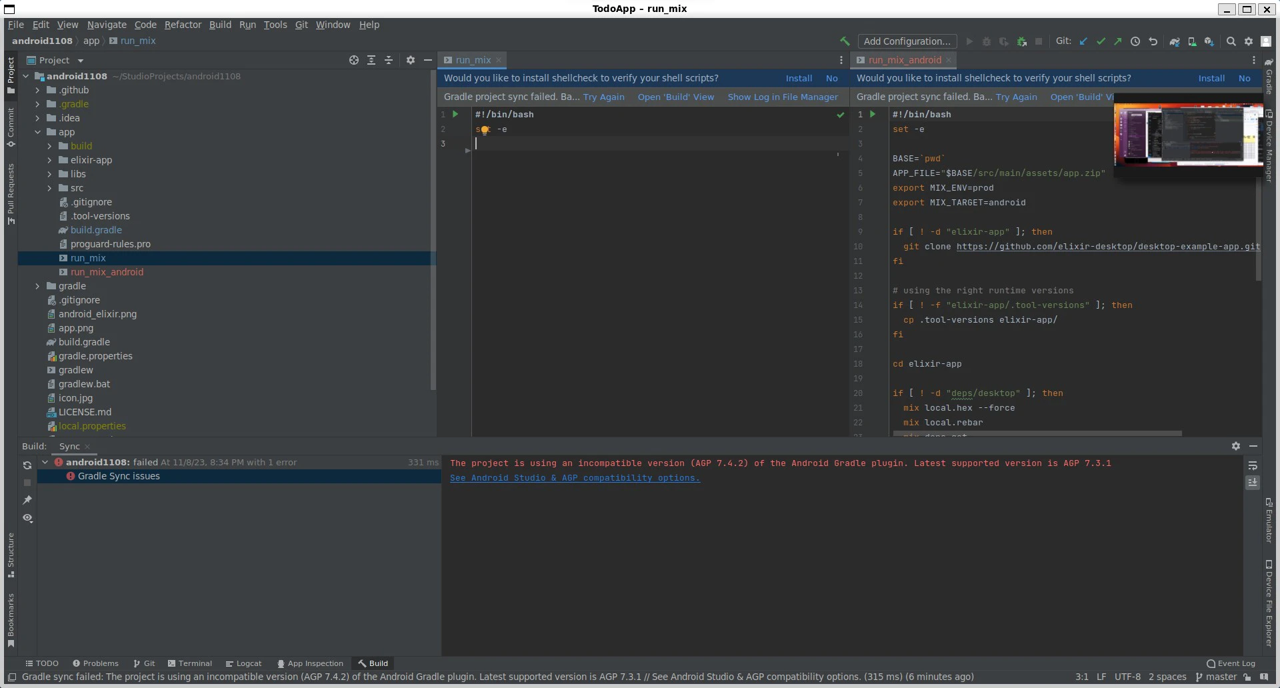The image size is (1280, 688).
Task: Switch to the run_mix_android editor tab
Action: [905, 60]
